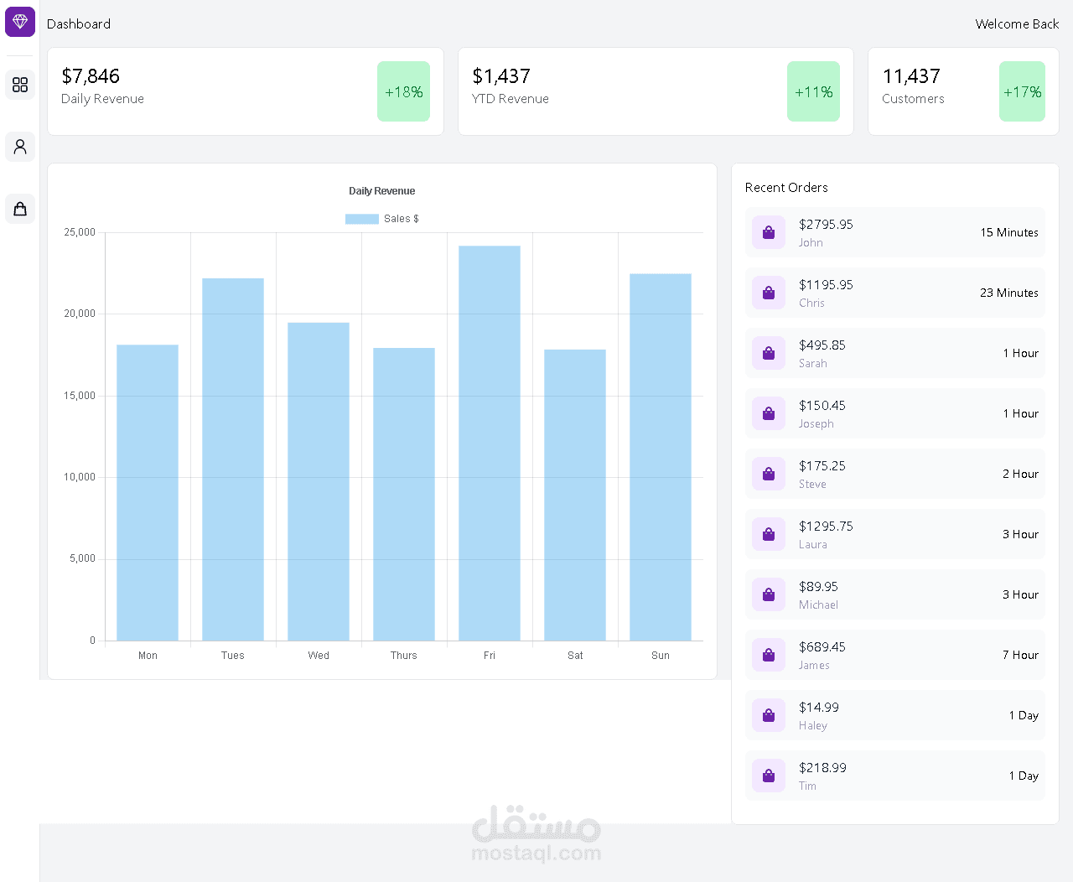Click the +17% badge on Customers card
Image resolution: width=1073 pixels, height=882 pixels.
[1022, 91]
